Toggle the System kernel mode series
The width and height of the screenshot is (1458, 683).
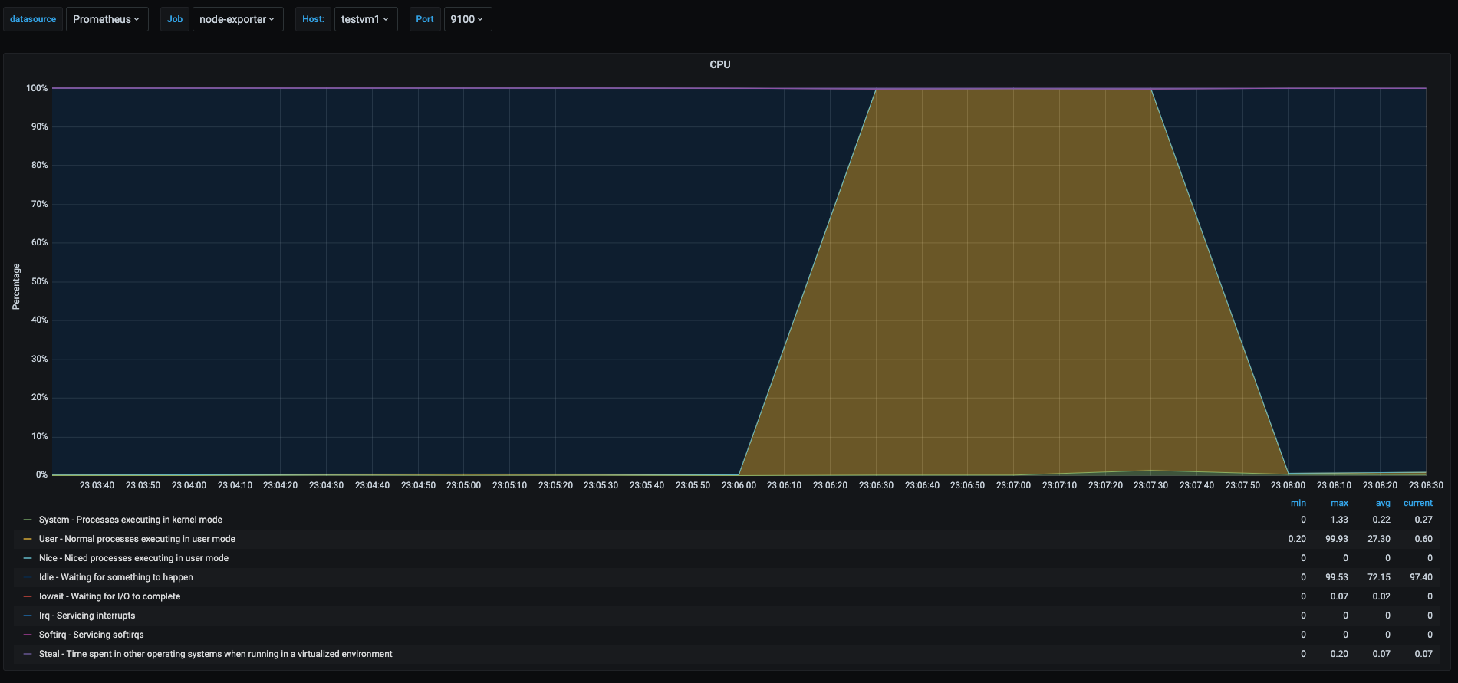130,520
